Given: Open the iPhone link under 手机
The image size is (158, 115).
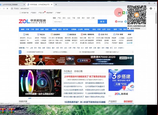Looking at the screenshot, I should (x=29, y=38).
